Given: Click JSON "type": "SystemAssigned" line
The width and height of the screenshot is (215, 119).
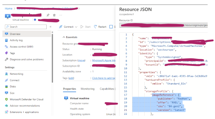Looking at the screenshot, I should pos(163,57).
